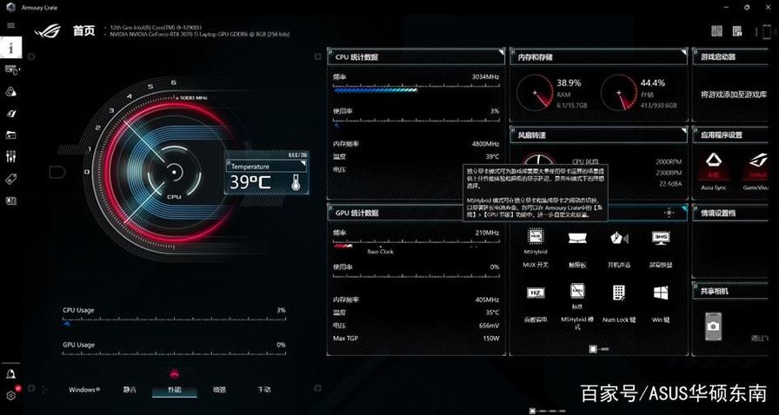Expand the operating mode red chevron above 性能

[x=174, y=374]
